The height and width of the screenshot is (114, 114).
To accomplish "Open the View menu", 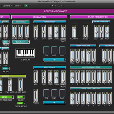I will tap(18, 6).
